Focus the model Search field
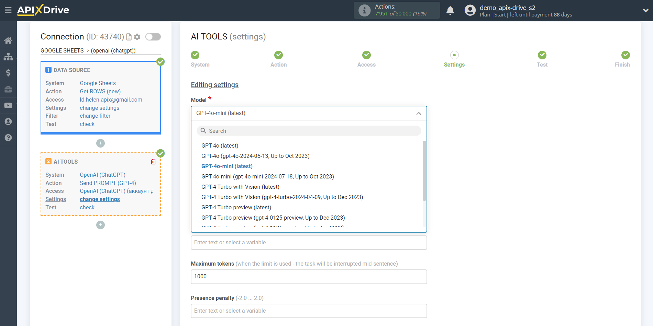Screen dimensions: 653x326 [x=309, y=131]
